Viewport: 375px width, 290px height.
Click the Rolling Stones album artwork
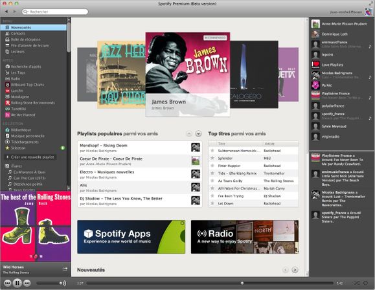pyautogui.click(x=36, y=226)
